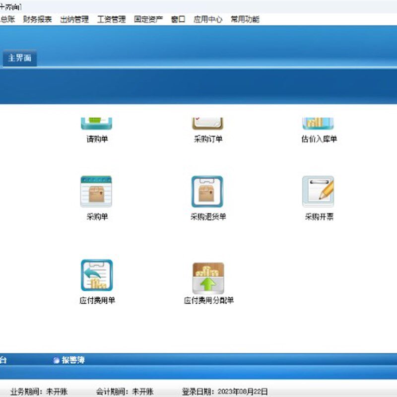Click the 采购订单 label
This screenshot has height=397, width=397.
point(208,139)
